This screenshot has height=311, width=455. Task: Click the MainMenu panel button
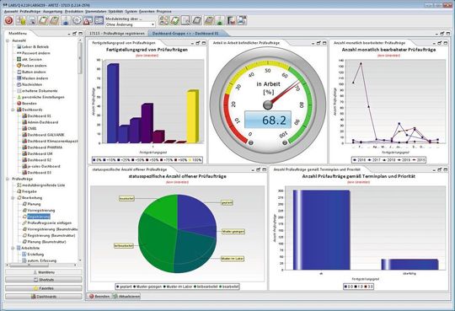[44, 272]
